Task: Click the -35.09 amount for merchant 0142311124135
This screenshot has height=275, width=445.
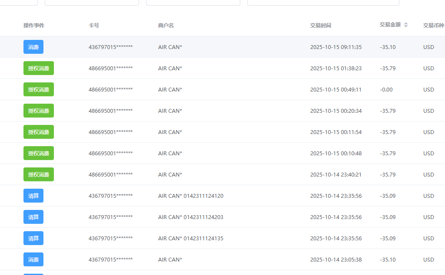Action: (388, 238)
